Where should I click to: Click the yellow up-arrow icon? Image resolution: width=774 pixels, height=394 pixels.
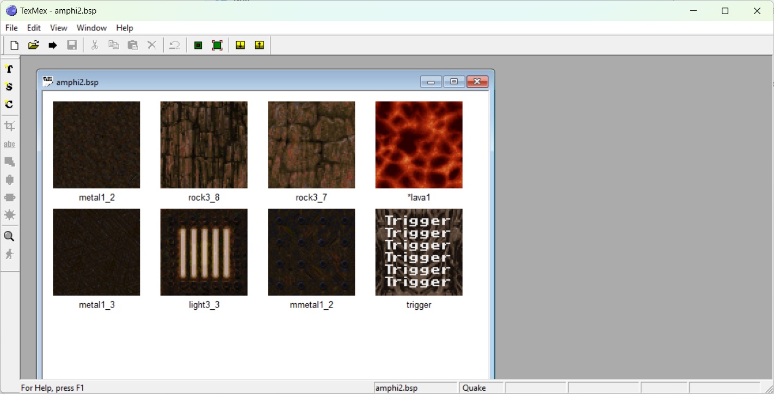[x=259, y=45]
